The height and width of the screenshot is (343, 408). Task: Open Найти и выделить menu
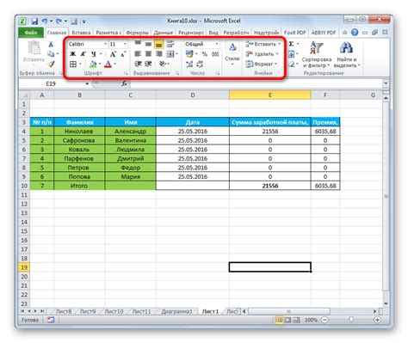[x=347, y=54]
